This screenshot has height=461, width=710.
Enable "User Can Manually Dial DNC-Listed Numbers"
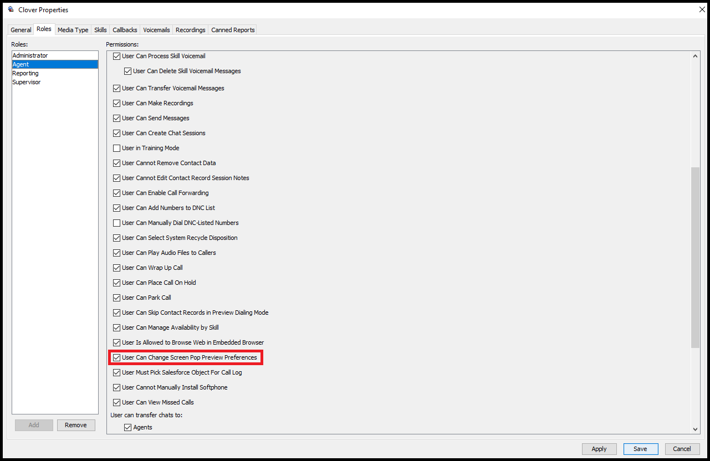(116, 223)
